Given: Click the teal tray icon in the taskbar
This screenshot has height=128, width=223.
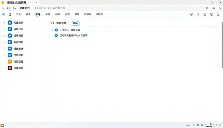Looking at the screenshot, I should (x=202, y=125).
